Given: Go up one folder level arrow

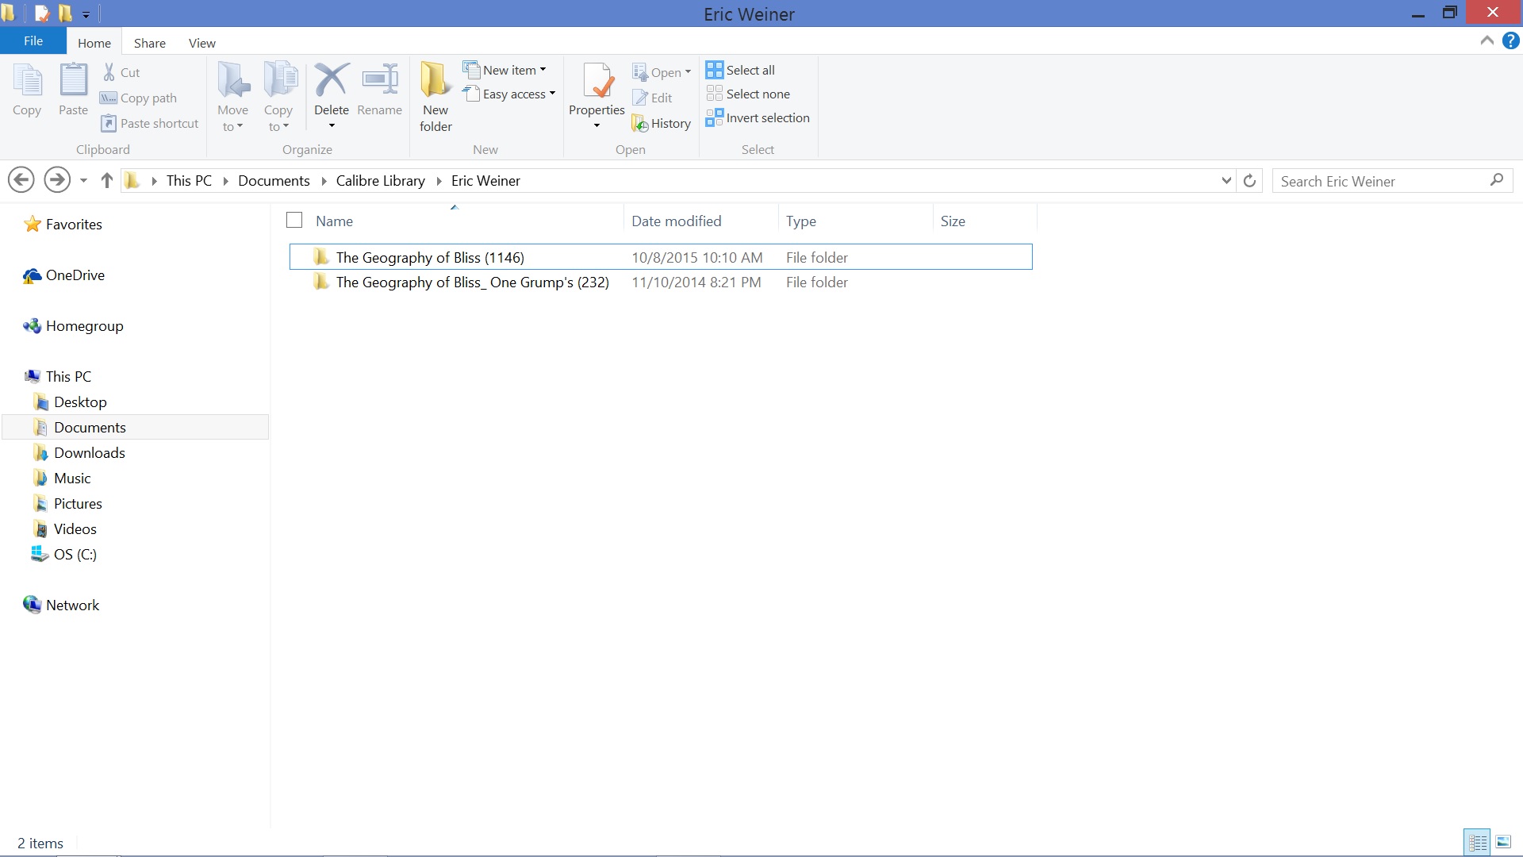Looking at the screenshot, I should [107, 181].
